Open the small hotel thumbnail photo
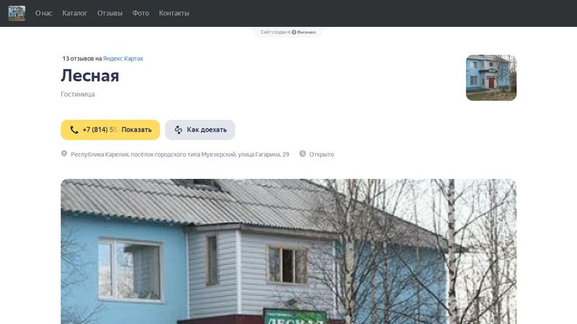The image size is (577, 324). pos(491,78)
